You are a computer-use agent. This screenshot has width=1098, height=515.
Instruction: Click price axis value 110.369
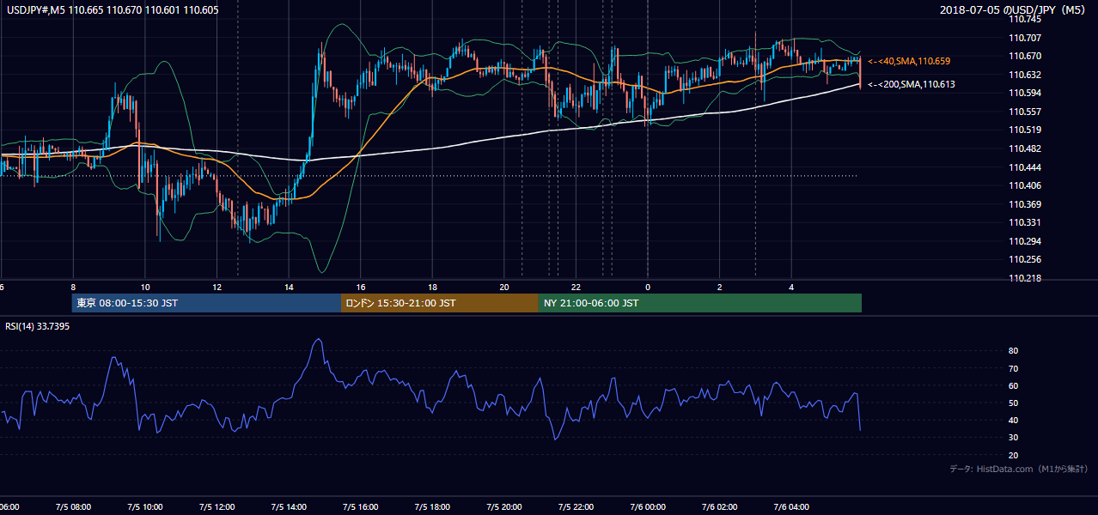(x=1024, y=204)
